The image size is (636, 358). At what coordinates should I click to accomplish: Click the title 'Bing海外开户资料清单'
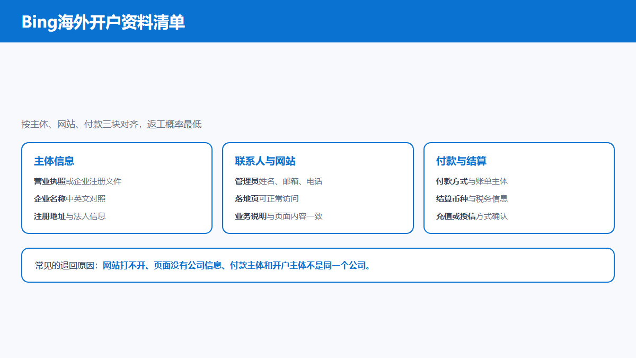pos(103,22)
